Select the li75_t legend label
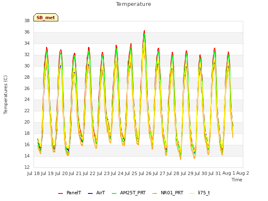This screenshot has height=201, width=268. tap(204, 193)
